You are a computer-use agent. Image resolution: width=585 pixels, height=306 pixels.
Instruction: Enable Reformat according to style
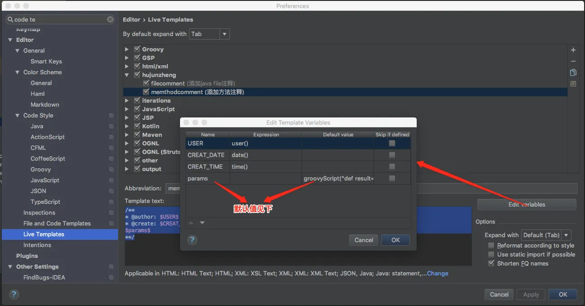click(x=491, y=245)
